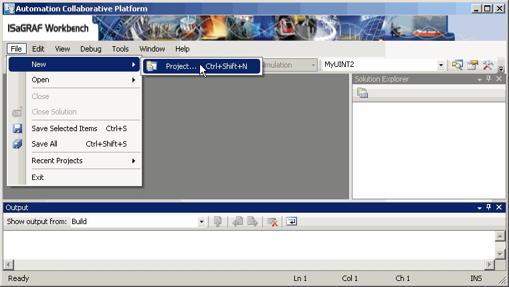Open the Tools menu
Viewport: 509px width, 287px height.
[x=120, y=49]
